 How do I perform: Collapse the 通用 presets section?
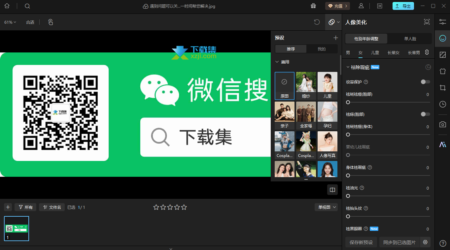click(277, 62)
